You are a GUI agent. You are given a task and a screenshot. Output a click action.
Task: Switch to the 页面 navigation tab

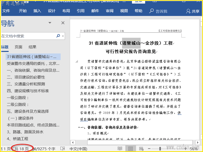point(18,47)
